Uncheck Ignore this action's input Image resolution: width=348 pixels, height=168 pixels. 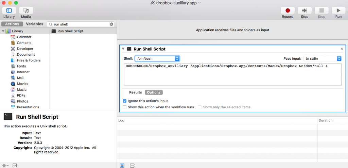(124, 101)
